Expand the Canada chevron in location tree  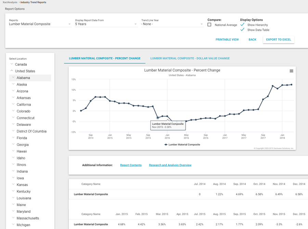click(x=12, y=64)
